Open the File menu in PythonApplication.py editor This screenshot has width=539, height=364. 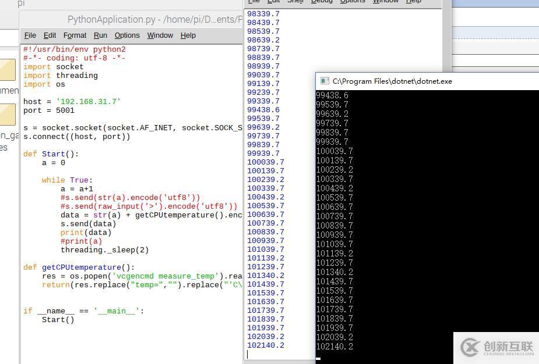click(30, 35)
